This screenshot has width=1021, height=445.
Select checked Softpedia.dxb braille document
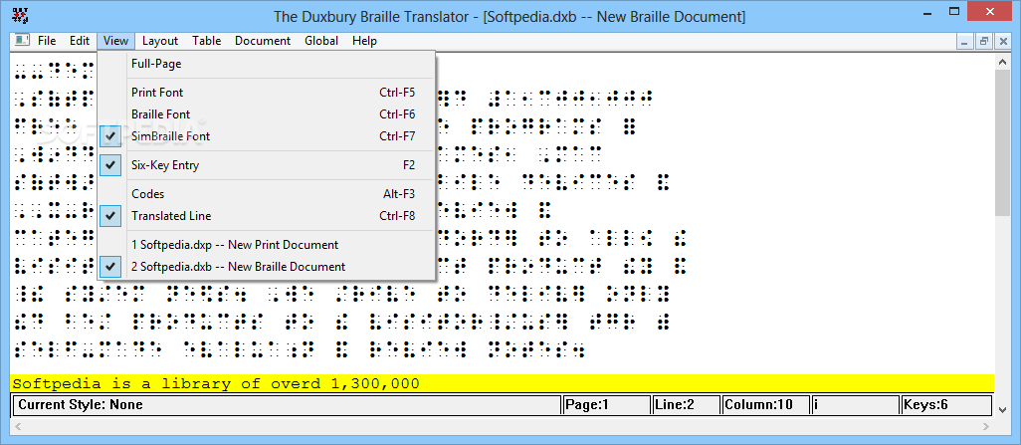267,267
